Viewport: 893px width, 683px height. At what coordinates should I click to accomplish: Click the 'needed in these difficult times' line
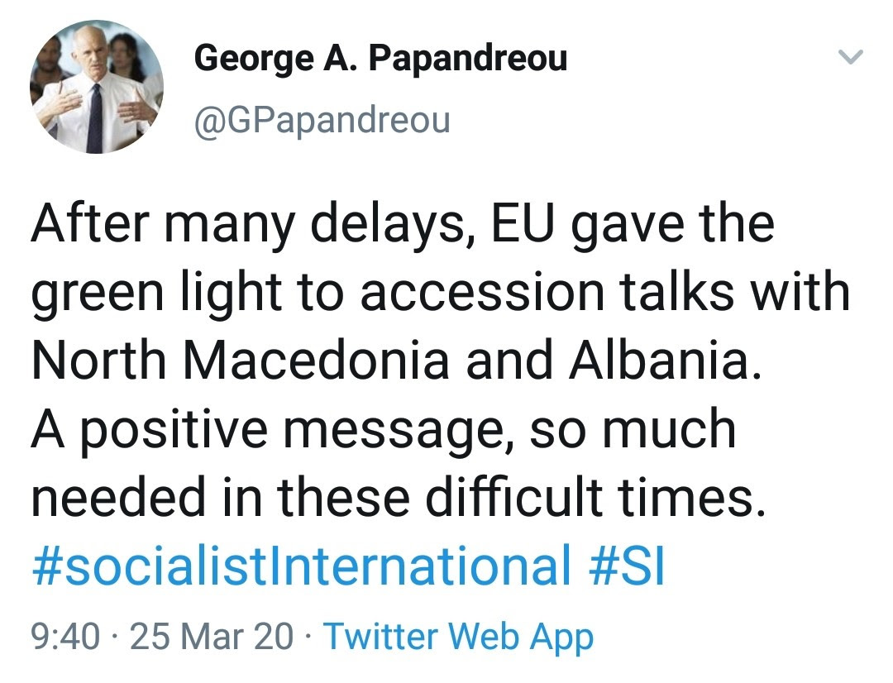[398, 496]
